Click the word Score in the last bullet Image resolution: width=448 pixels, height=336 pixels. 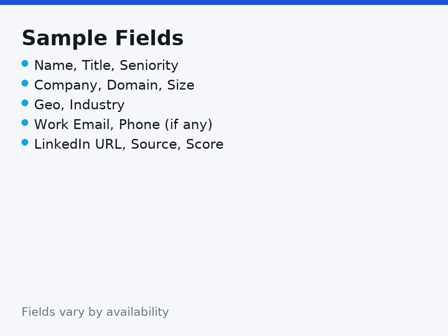click(x=205, y=144)
